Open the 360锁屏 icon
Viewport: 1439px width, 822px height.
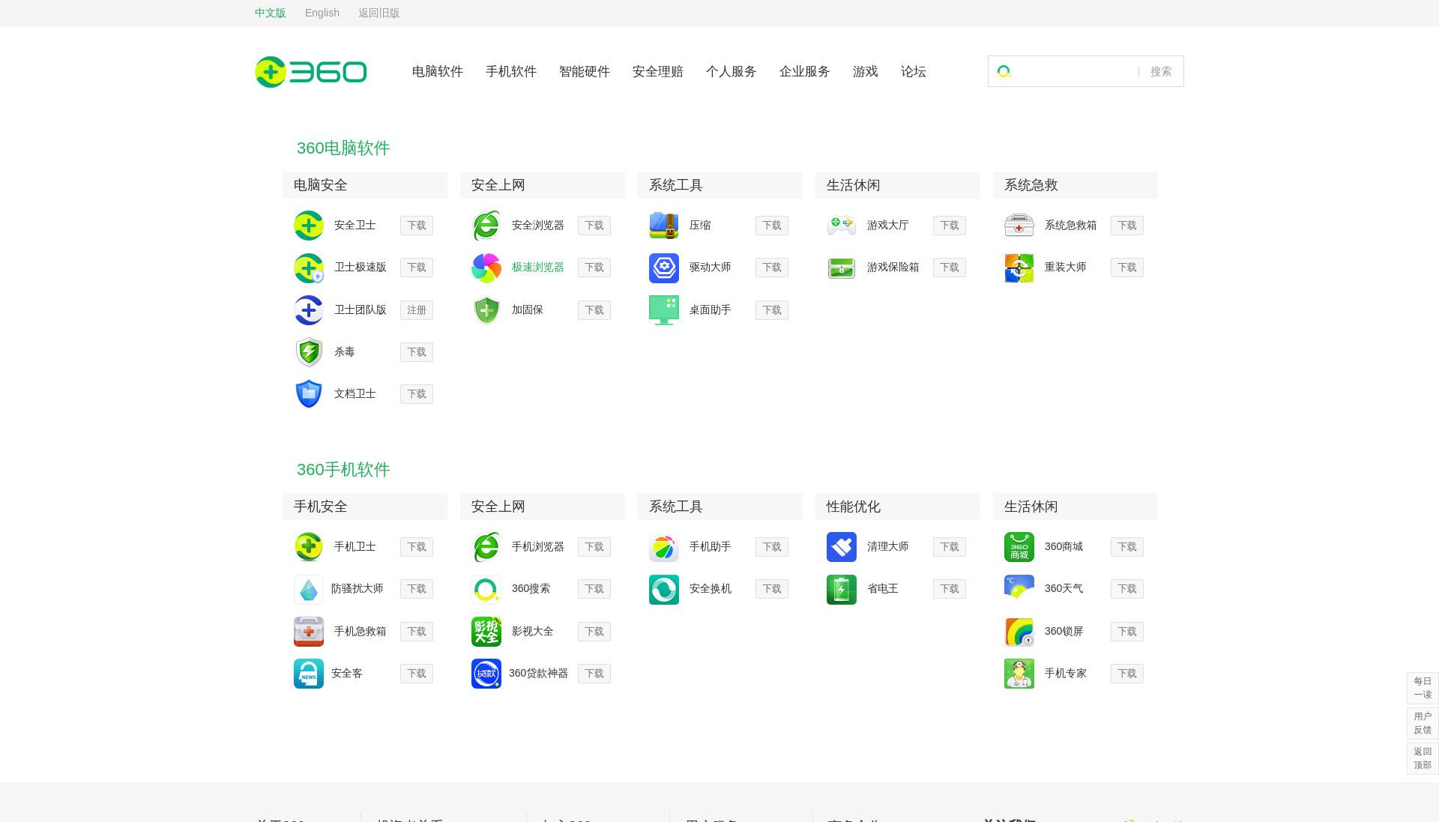pos(1019,632)
